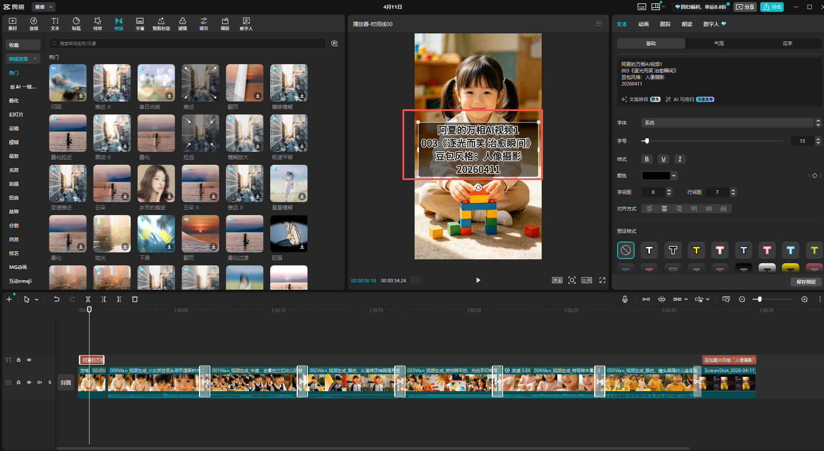Mute the main video track audio

tap(39, 382)
